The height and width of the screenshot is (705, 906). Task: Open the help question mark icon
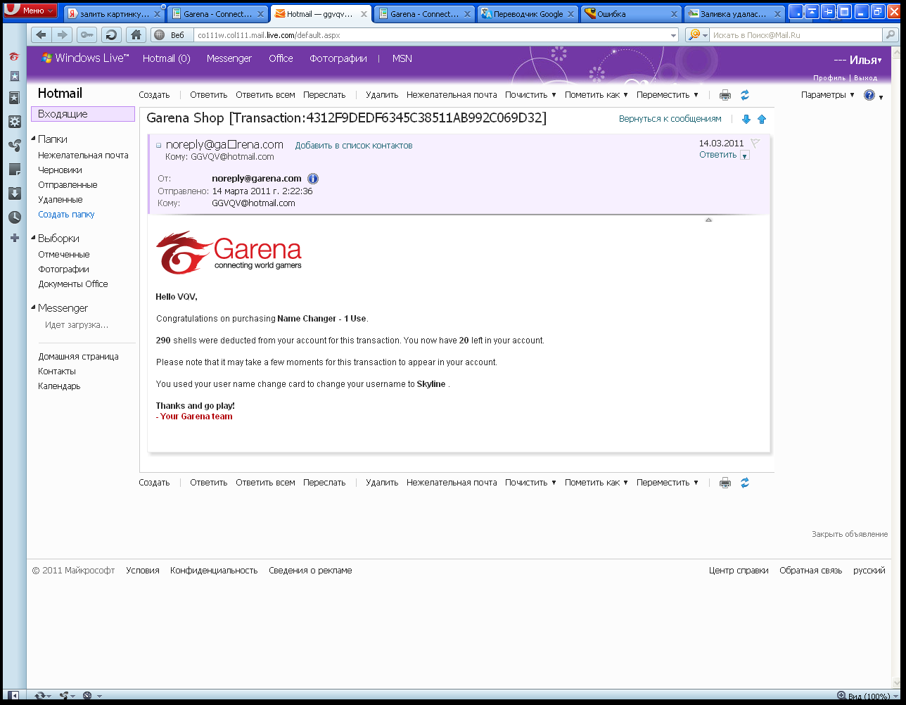(x=869, y=95)
